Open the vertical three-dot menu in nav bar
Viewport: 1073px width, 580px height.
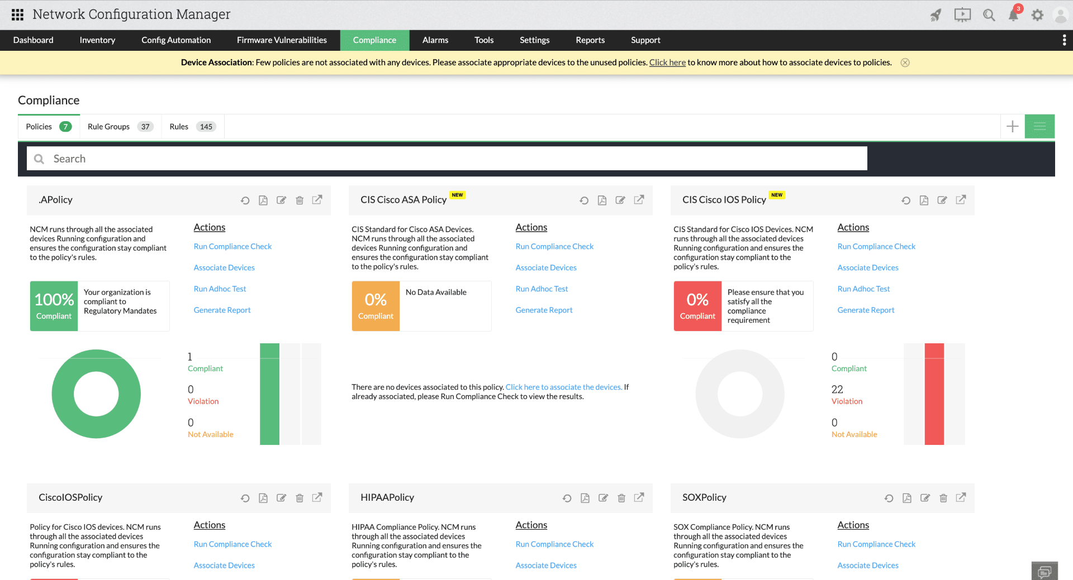(1064, 40)
